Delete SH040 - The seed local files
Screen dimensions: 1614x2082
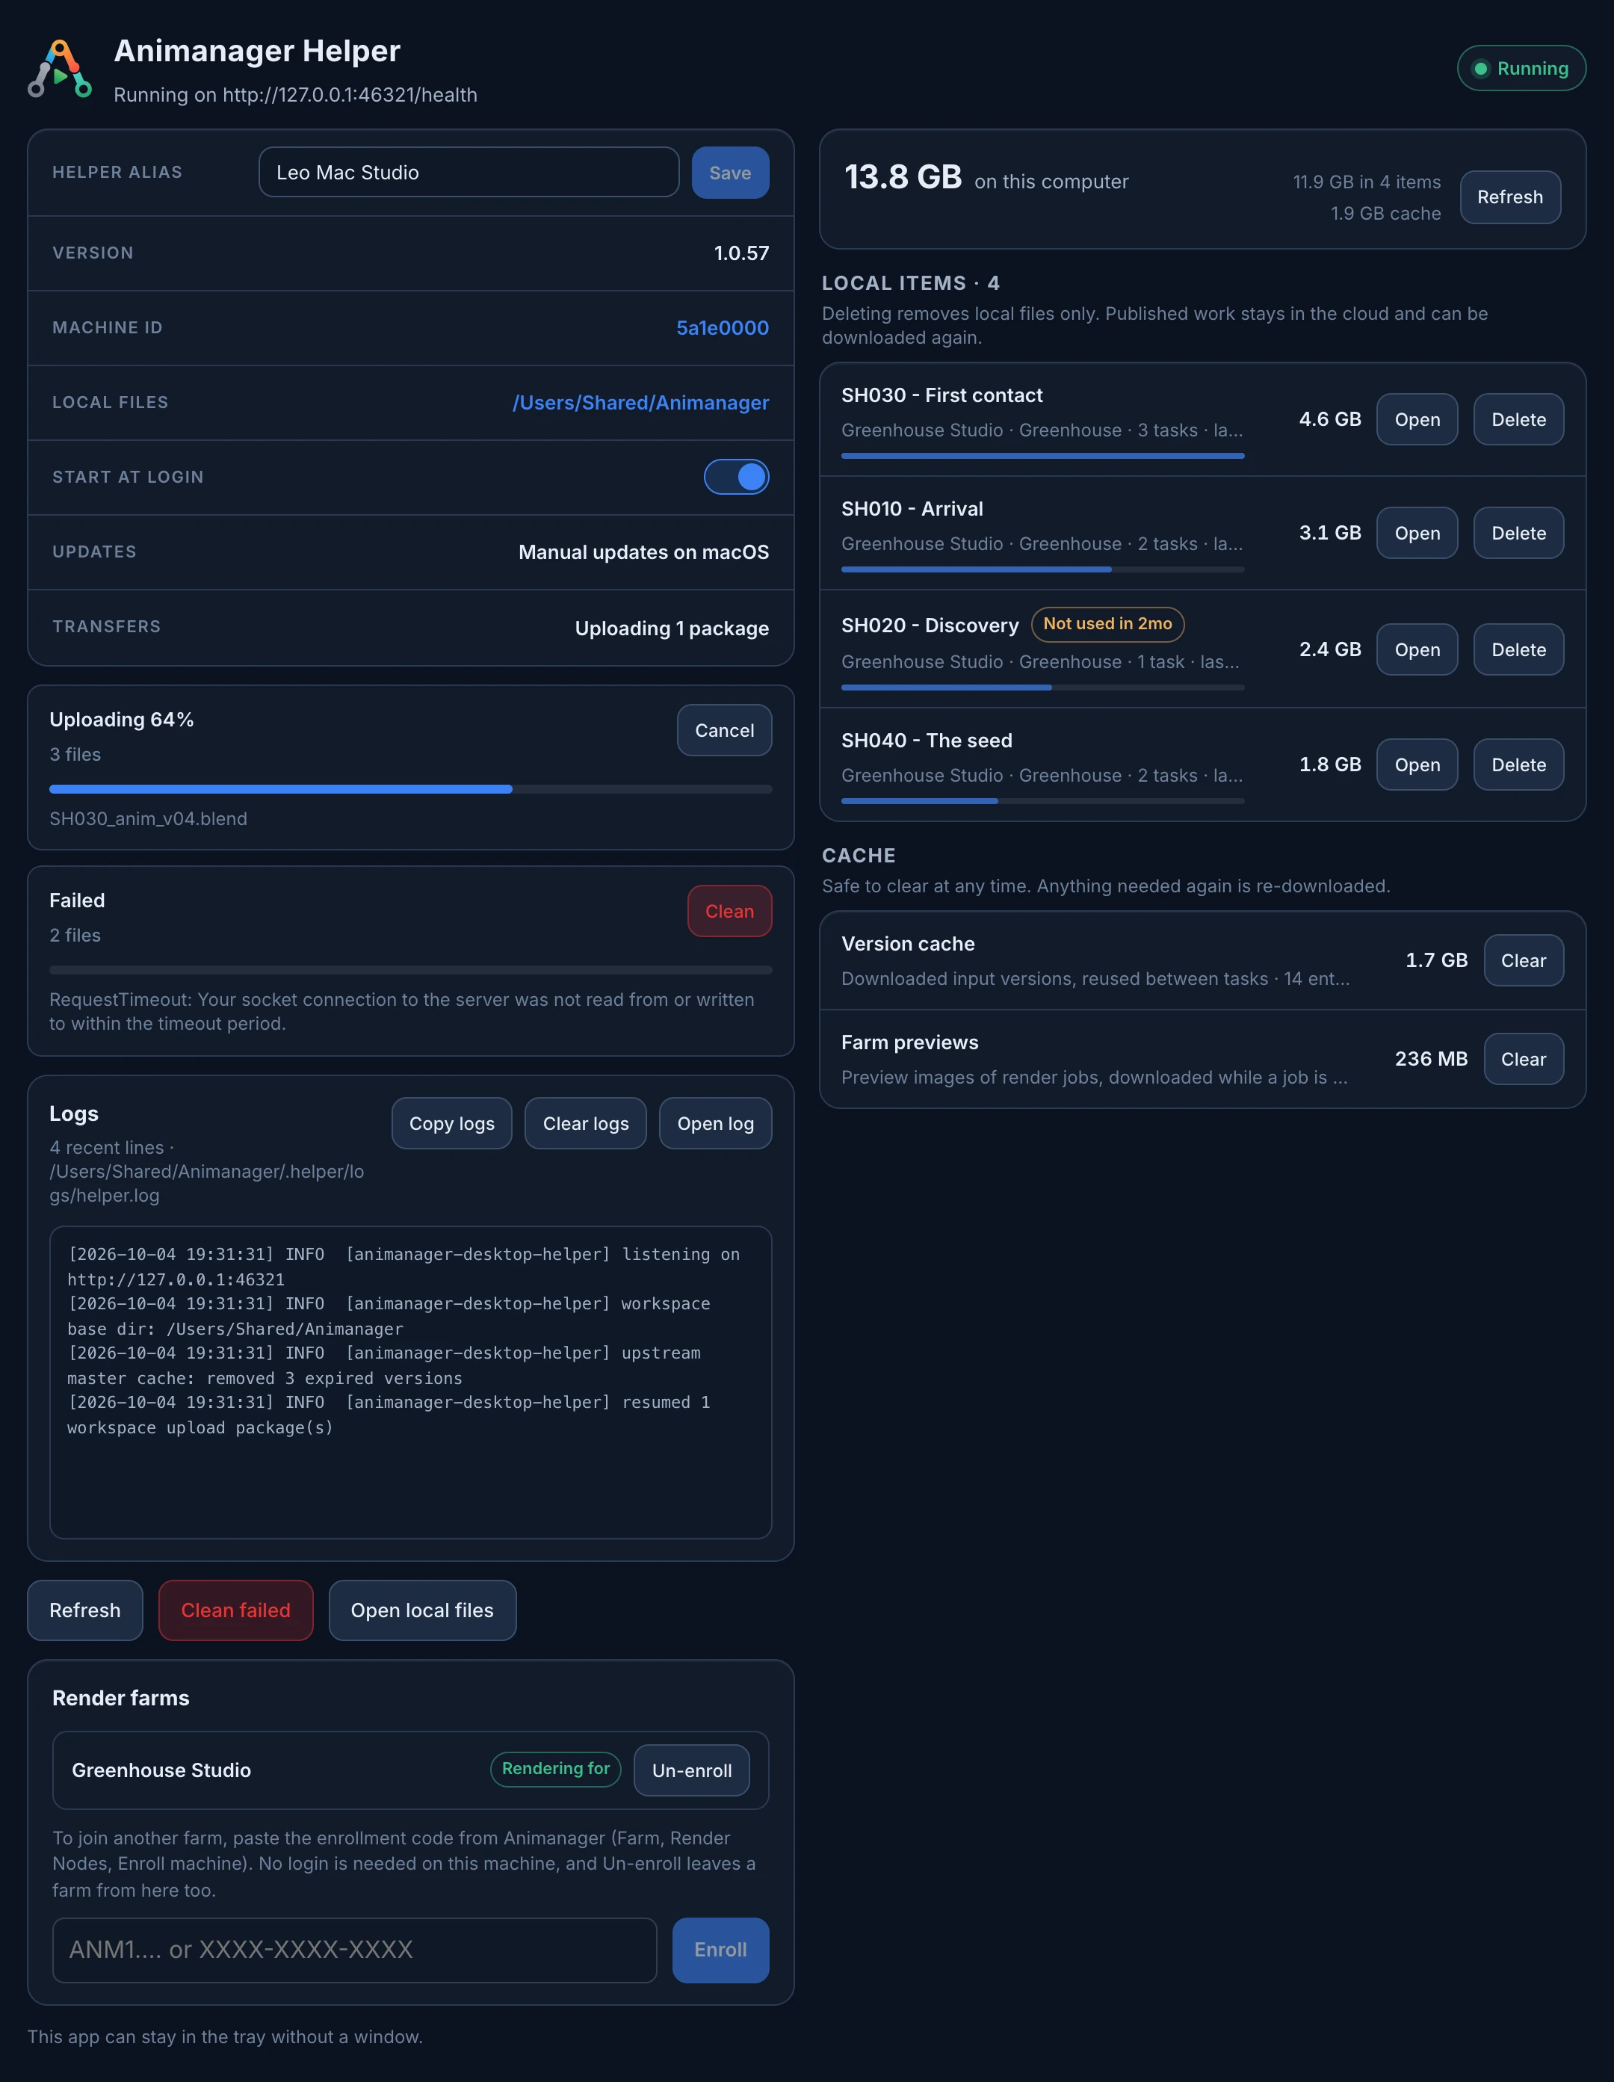pos(1518,764)
